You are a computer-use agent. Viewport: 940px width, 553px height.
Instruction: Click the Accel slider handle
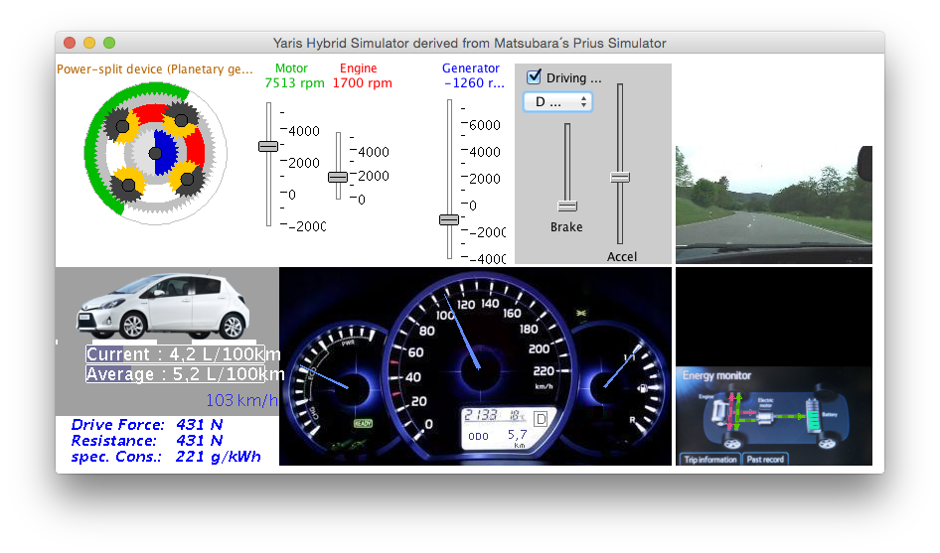pos(620,178)
